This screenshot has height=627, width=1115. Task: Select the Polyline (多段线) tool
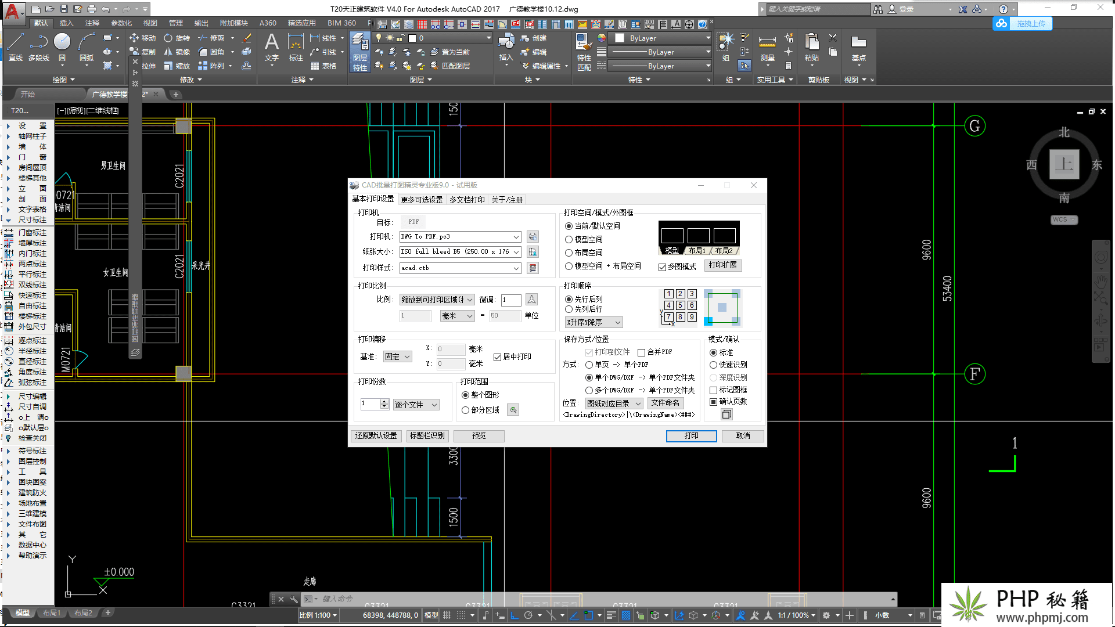[x=39, y=48]
